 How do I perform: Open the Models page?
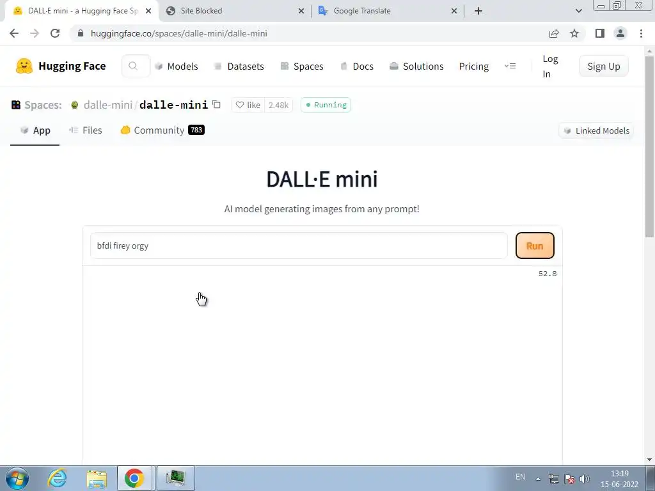click(177, 66)
